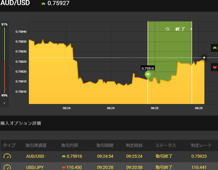
Task: Close the sentiment bar with the X icon
Action: (x=5, y=103)
